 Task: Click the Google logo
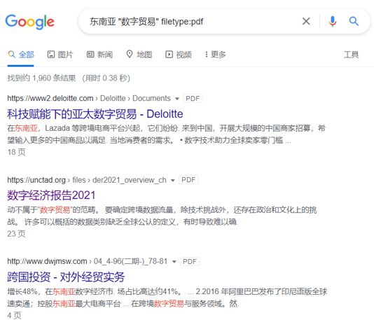pos(30,22)
